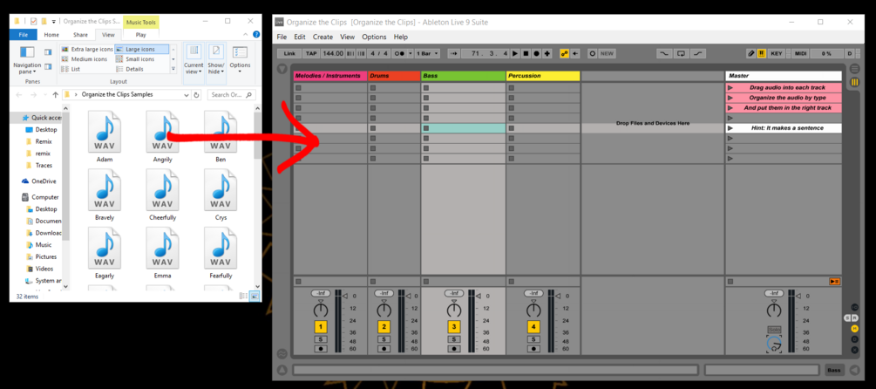876x389 pixels.
Task: Solo the Percussion track with its S button
Action: [533, 339]
